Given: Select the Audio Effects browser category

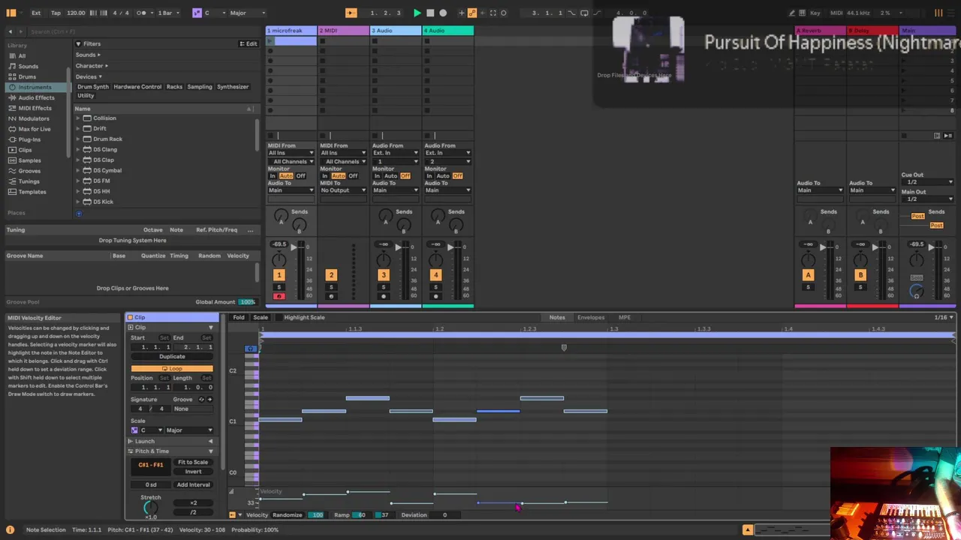Looking at the screenshot, I should 36,97.
